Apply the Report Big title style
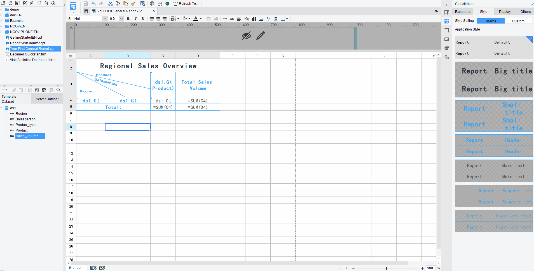Screen dimensions: 534x271 pos(494,80)
